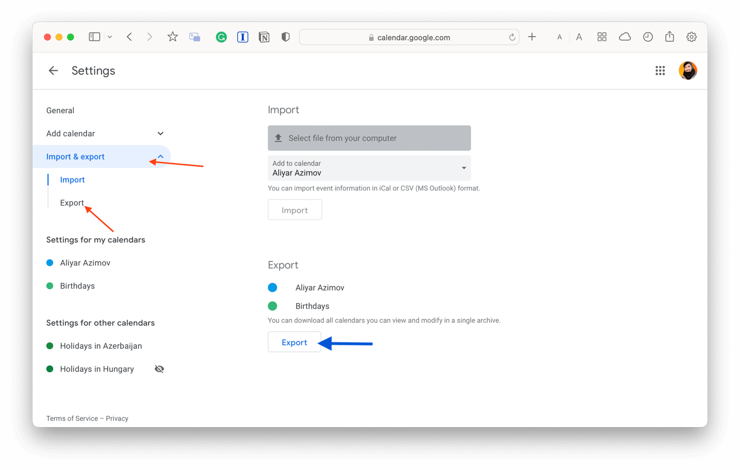The height and width of the screenshot is (470, 740).
Task: Open Privacy link
Action: tap(117, 418)
